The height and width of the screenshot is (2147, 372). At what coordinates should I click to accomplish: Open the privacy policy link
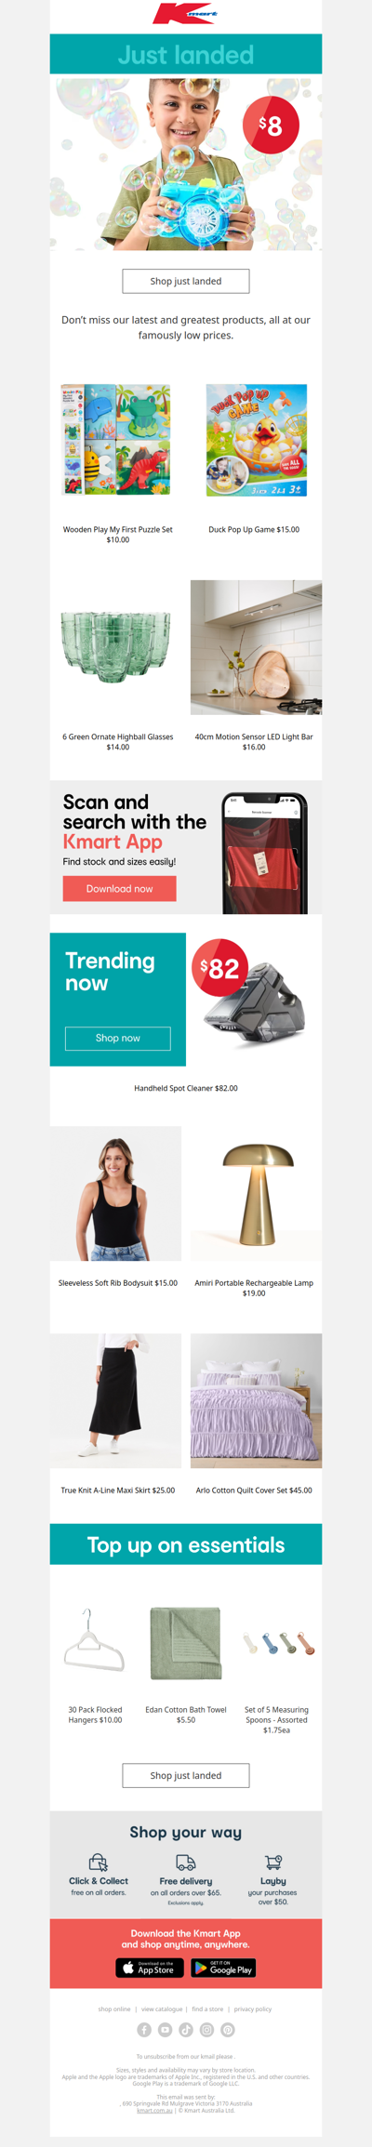point(253,2008)
